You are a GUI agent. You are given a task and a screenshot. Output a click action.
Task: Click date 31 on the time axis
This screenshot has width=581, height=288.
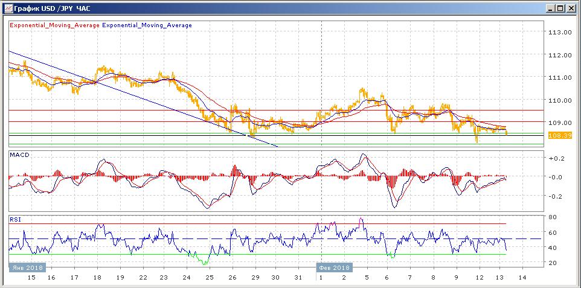(297, 277)
